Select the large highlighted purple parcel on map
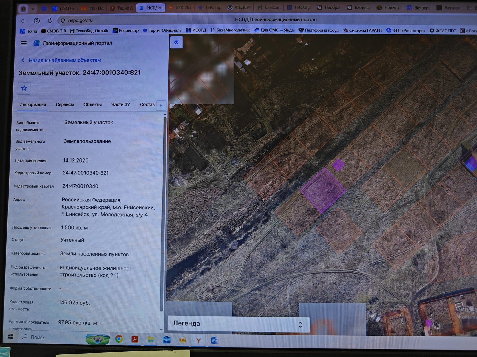Image resolution: width=477 pixels, height=357 pixels. click(323, 190)
